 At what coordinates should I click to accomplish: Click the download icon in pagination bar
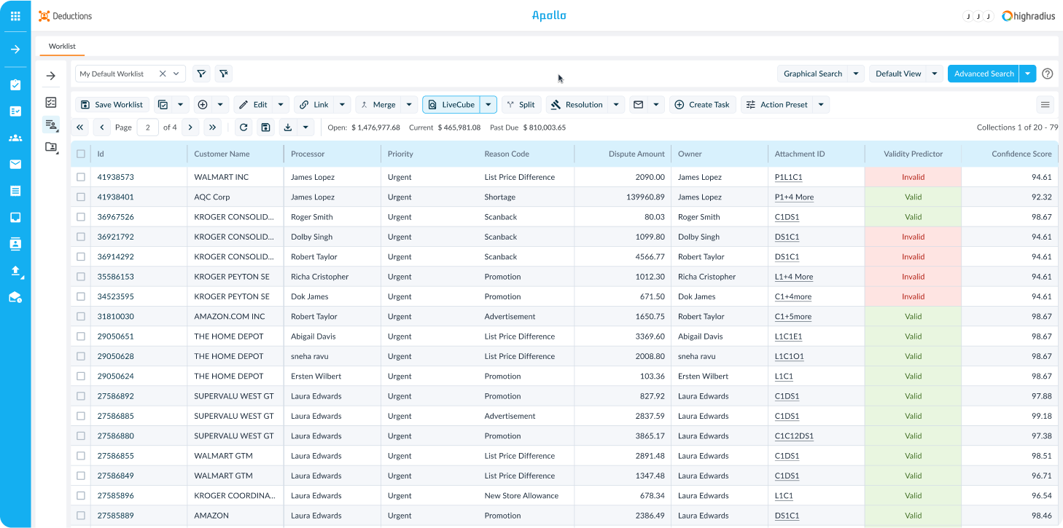[x=287, y=127]
